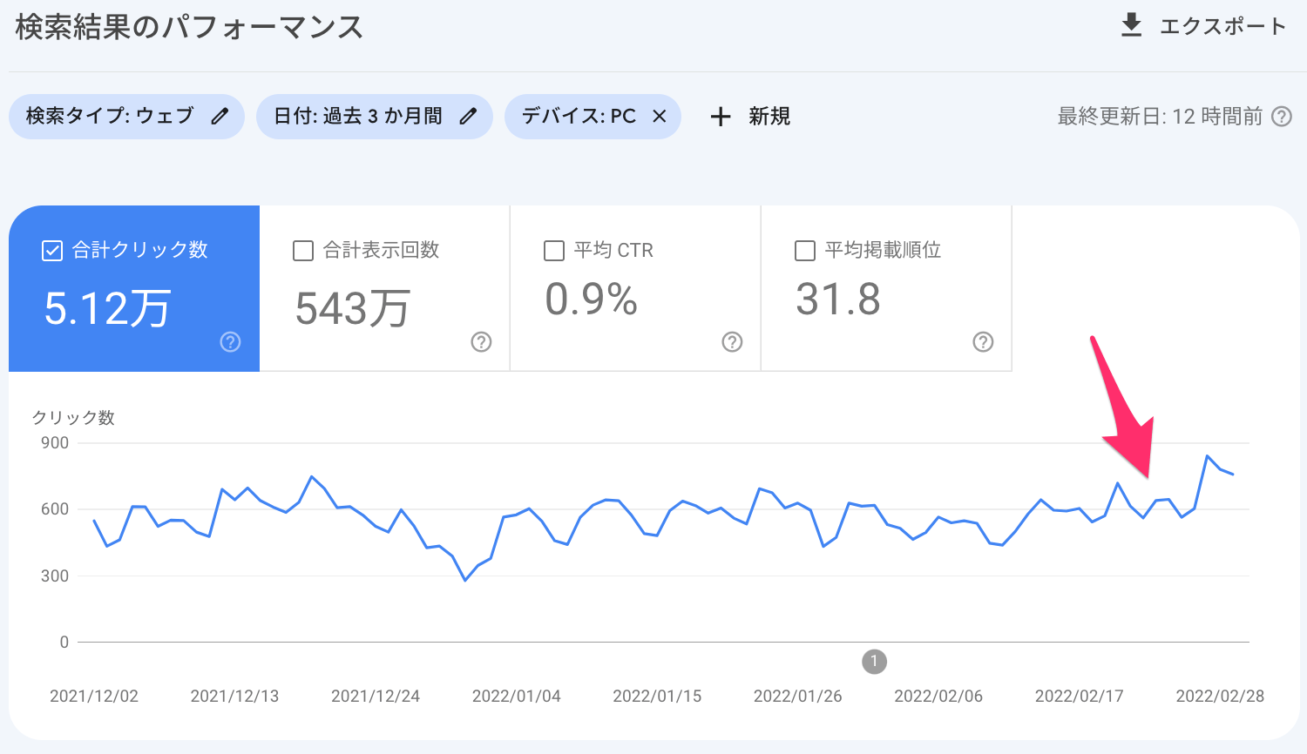Screen dimensions: 1307x754
Task: Click the 300 y-axis value
Action: coord(54,576)
